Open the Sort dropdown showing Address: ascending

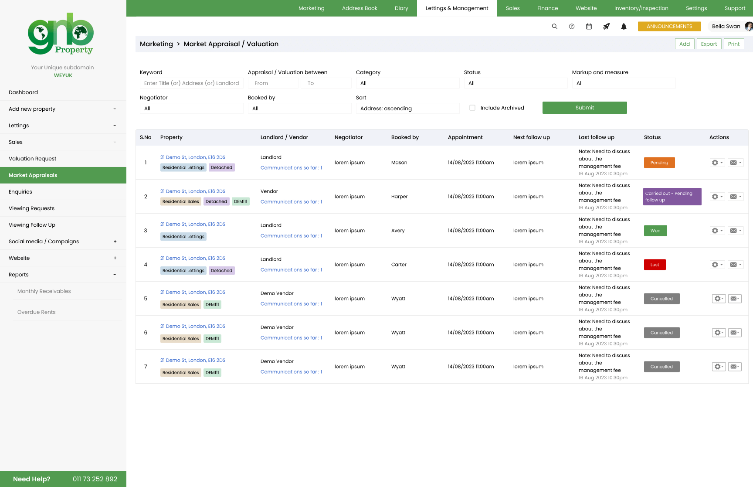(407, 109)
